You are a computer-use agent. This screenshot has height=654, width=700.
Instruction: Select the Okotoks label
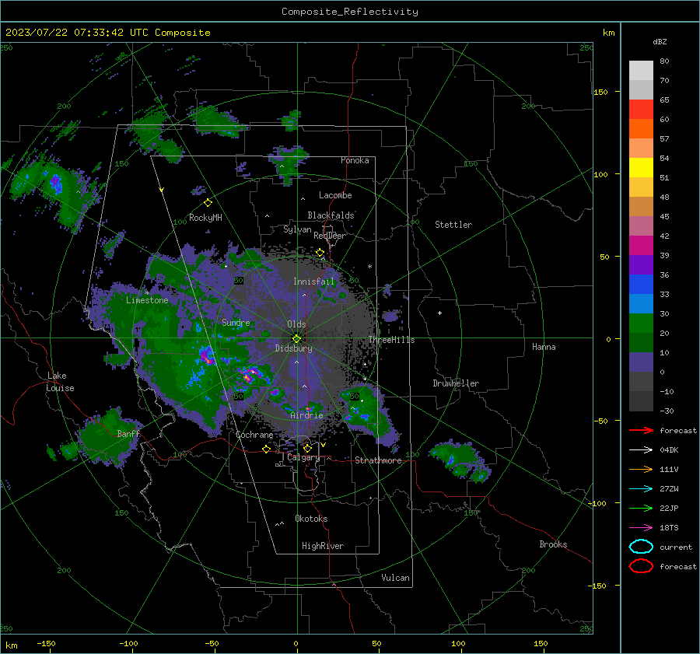(311, 519)
